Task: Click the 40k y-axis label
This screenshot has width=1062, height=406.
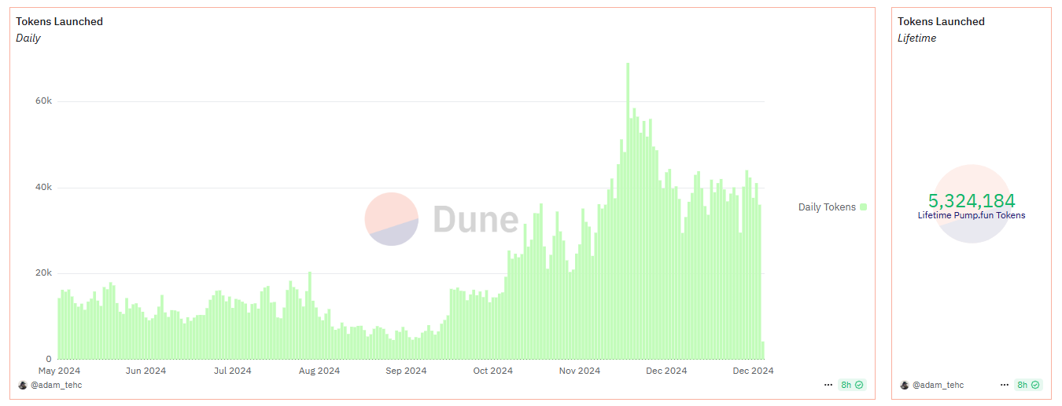Action: pos(42,188)
